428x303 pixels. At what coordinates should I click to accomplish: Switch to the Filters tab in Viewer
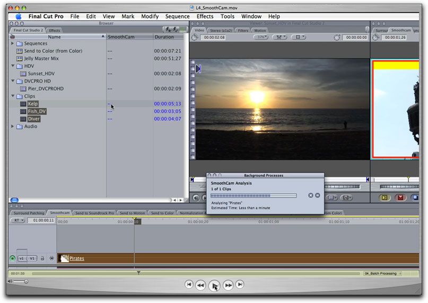[x=243, y=31]
